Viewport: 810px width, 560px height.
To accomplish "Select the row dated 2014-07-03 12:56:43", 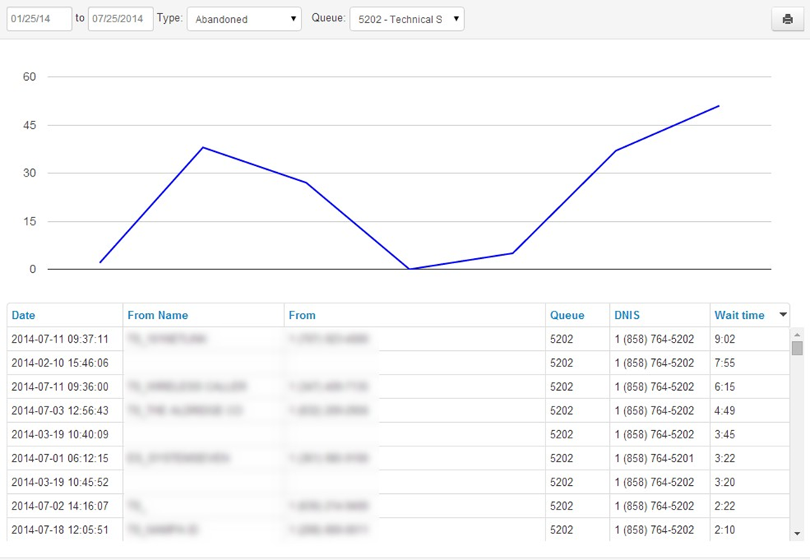I will pyautogui.click(x=398, y=411).
